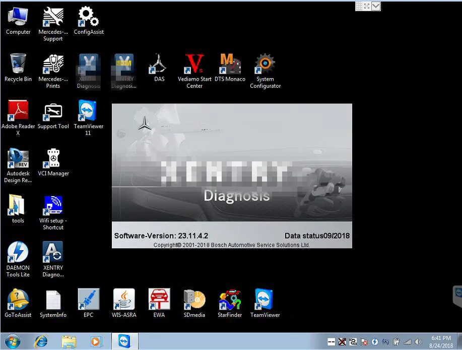Launch the Support Tool shortcut
The height and width of the screenshot is (350, 462).
point(53,115)
